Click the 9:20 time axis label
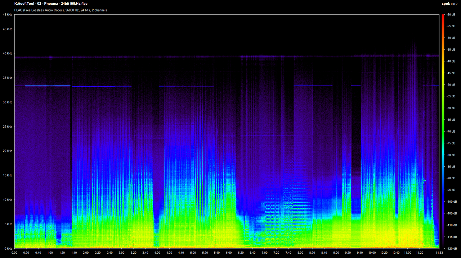Screen dimensions: 461x258 (348, 253)
